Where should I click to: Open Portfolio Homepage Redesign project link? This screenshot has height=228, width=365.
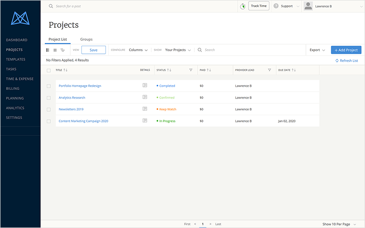click(80, 86)
